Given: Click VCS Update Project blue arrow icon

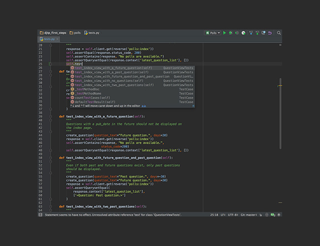Looking at the screenshot, I should pos(251,33).
